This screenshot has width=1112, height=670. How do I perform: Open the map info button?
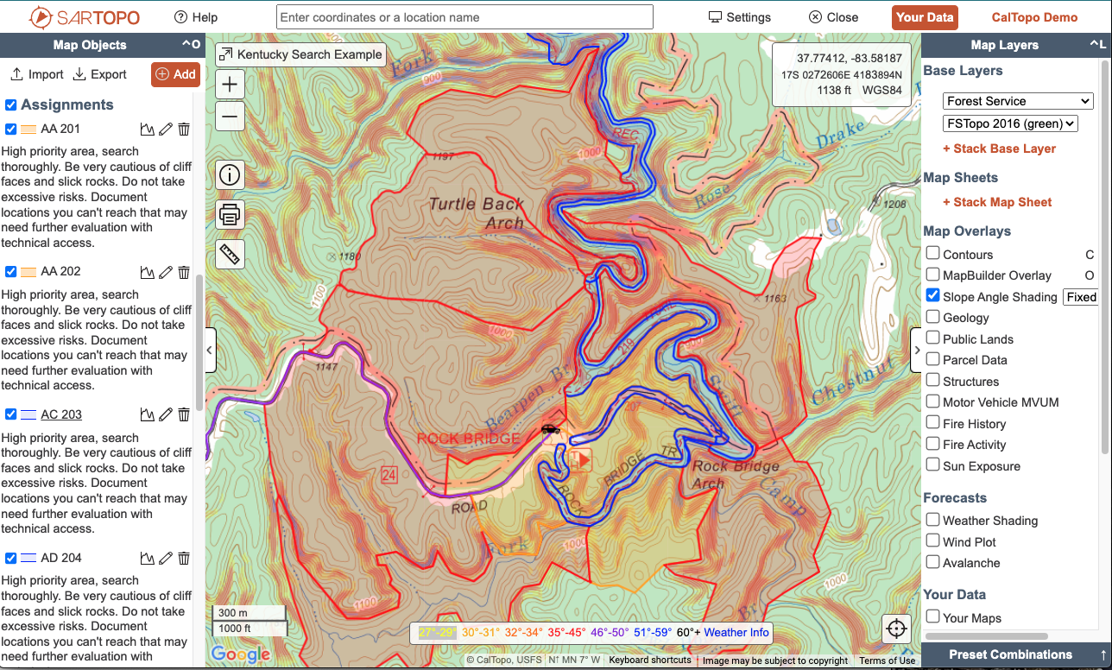point(230,174)
